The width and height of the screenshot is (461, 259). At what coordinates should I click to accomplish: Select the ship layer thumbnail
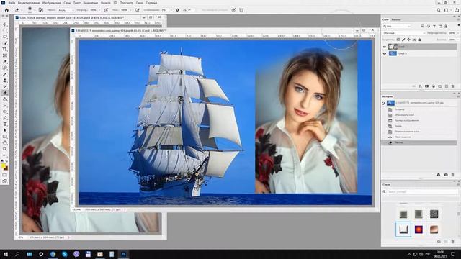tap(393, 53)
